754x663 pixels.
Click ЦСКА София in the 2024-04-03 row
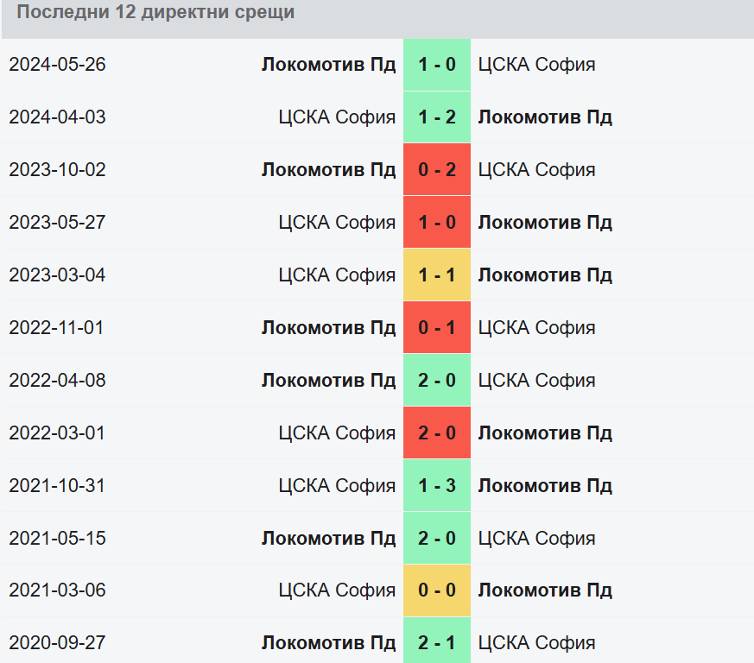(x=337, y=117)
